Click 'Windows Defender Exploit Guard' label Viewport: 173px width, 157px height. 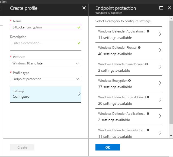point(122,97)
